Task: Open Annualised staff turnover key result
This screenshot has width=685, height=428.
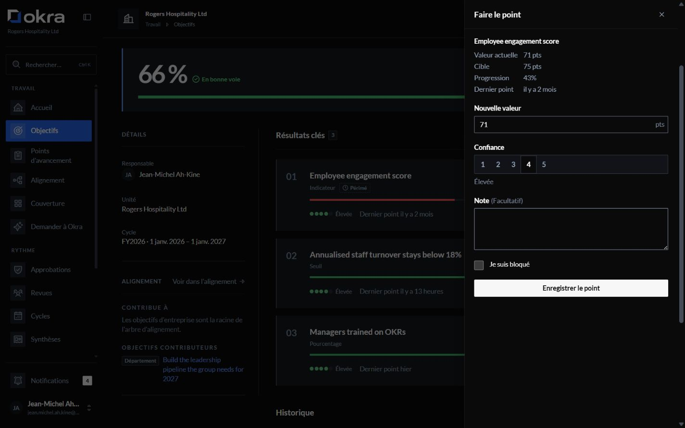Action: (386, 255)
